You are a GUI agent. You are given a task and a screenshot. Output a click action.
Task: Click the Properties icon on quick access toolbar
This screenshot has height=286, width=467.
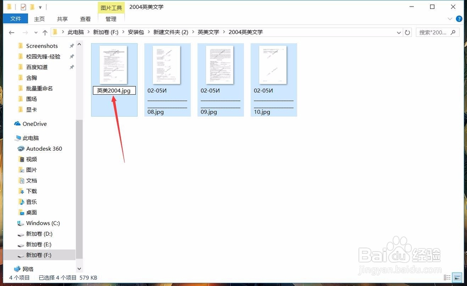click(23, 7)
